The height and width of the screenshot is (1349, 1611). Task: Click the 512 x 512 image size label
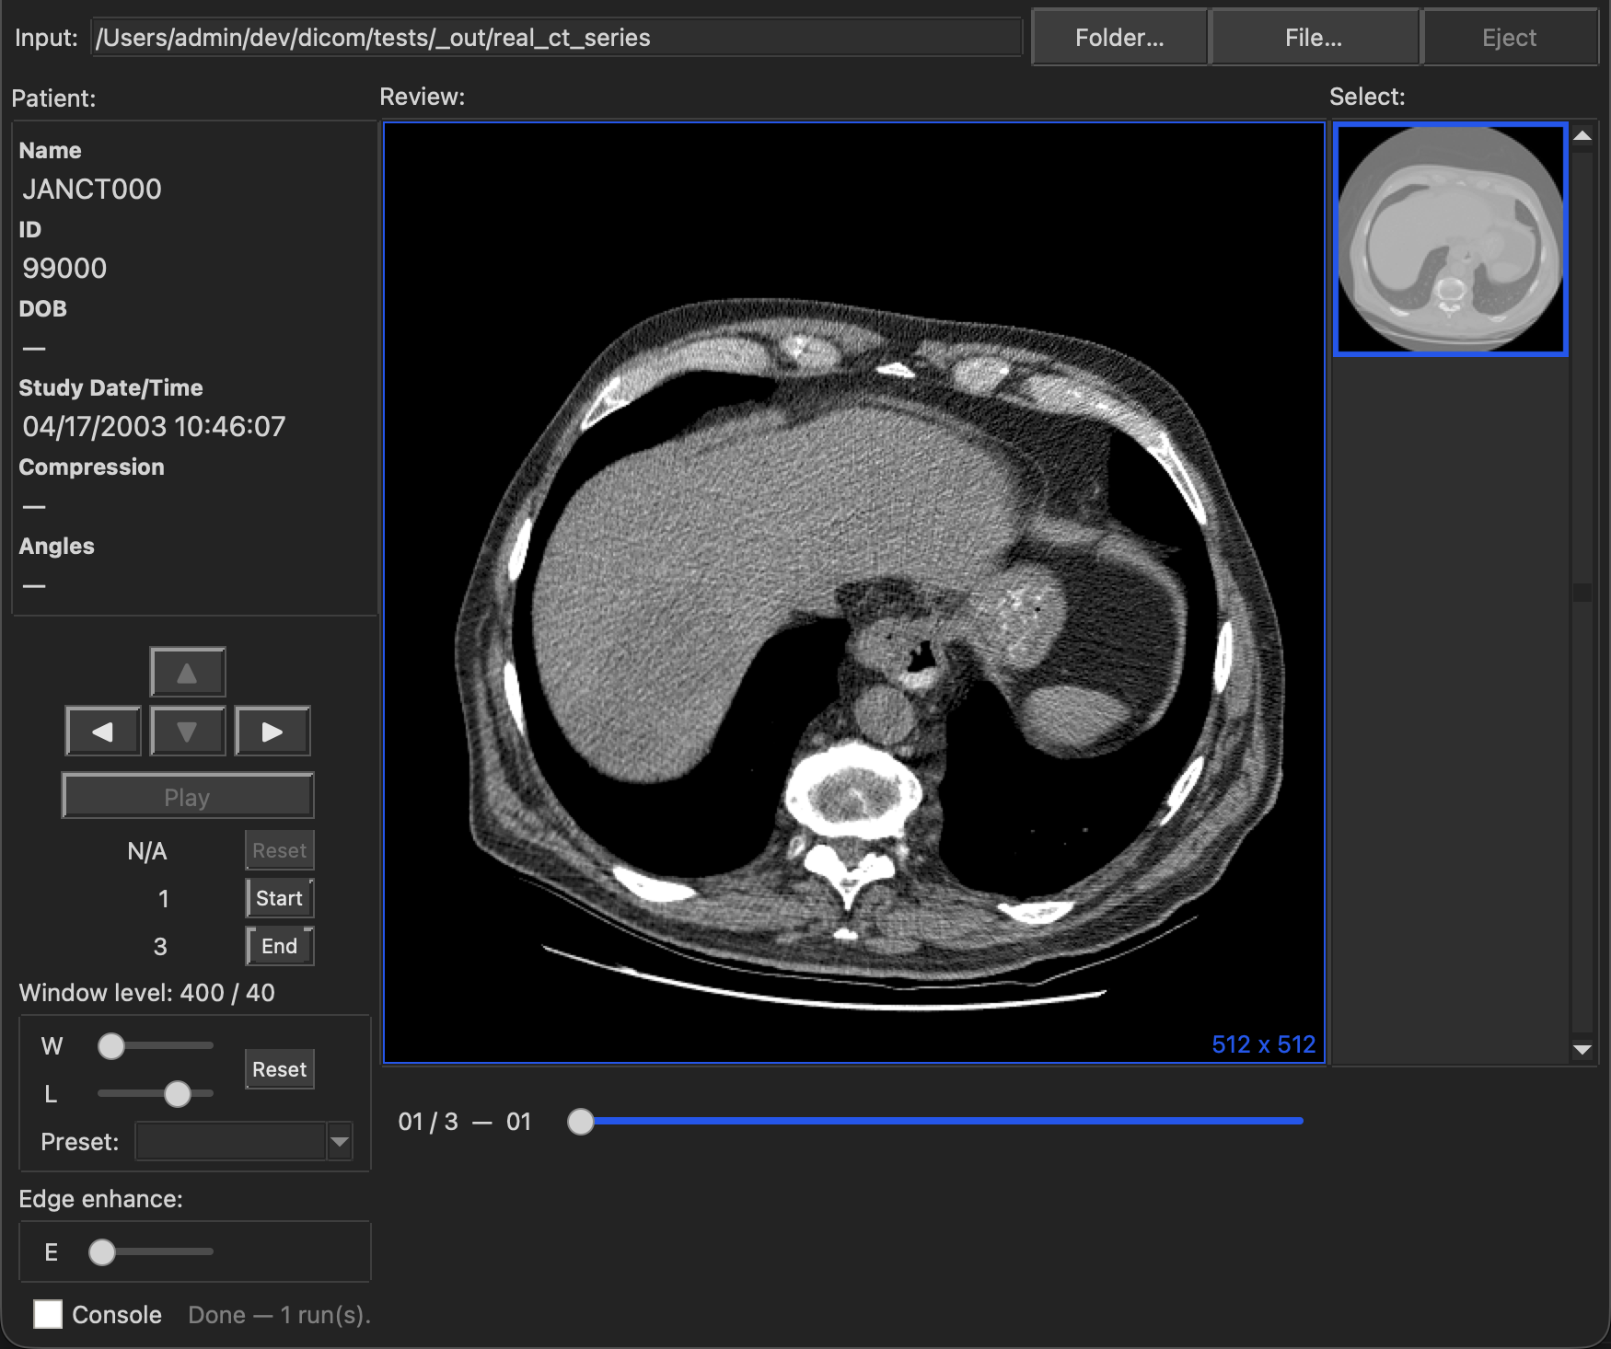[x=1263, y=1044]
